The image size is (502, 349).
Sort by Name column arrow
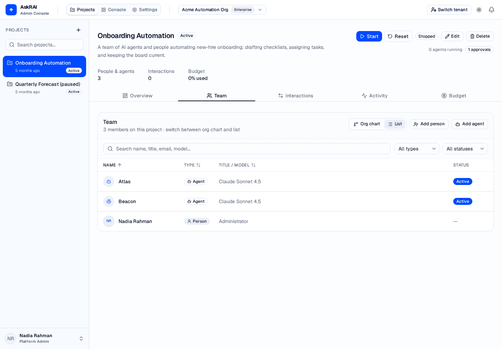(120, 165)
